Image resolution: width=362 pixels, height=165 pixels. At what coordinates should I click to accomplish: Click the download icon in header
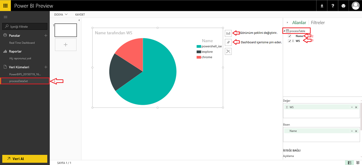pyautogui.click(x=322, y=6)
